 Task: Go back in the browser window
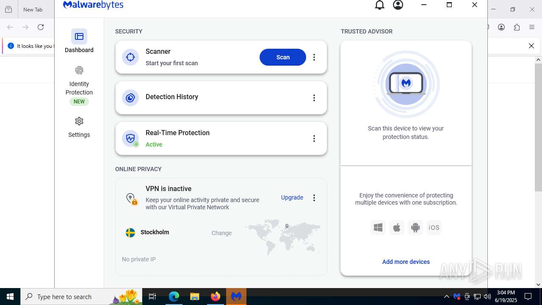(x=10, y=27)
